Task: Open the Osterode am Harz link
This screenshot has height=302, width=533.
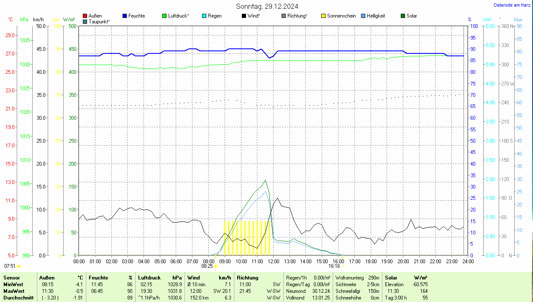Action: pos(512,5)
